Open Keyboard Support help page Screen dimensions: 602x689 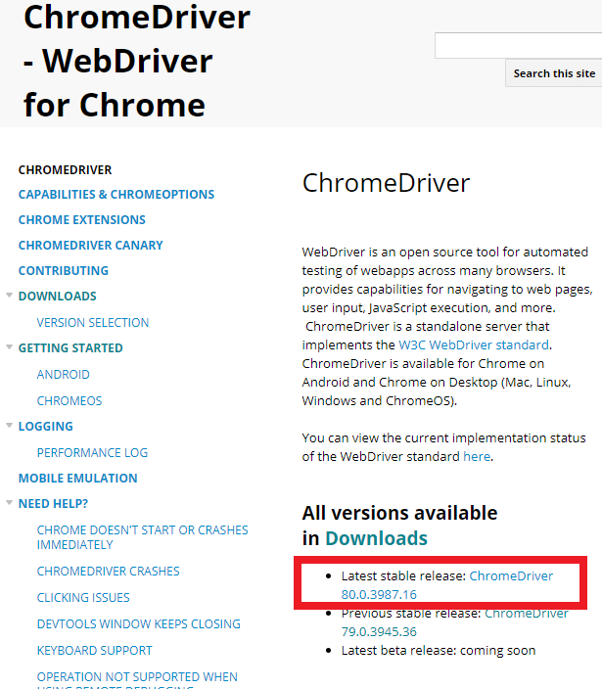click(x=95, y=650)
